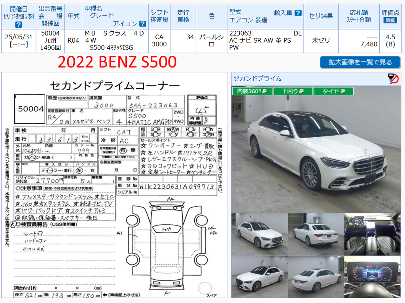Click the no-key icon in セカンドプライム header
This screenshot has height=303, width=405.
pyautogui.click(x=394, y=79)
